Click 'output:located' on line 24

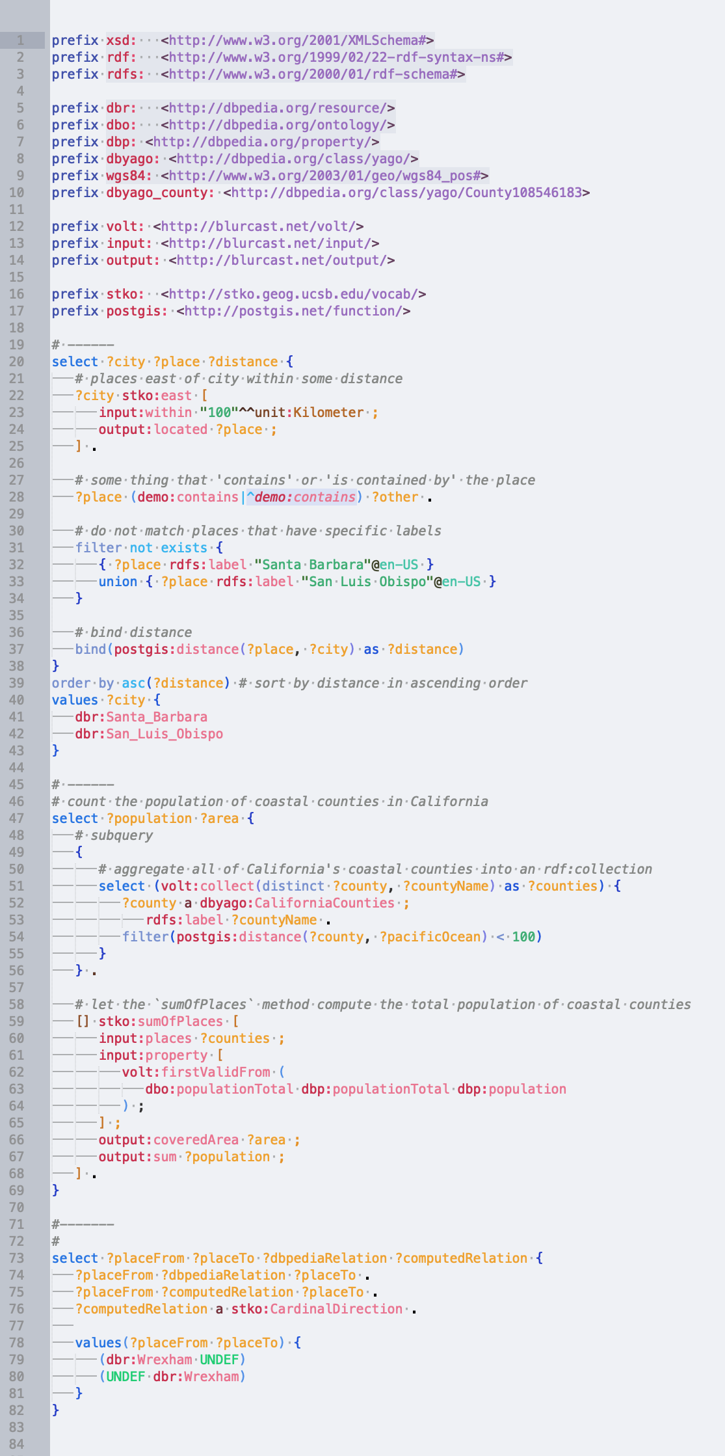coord(153,429)
